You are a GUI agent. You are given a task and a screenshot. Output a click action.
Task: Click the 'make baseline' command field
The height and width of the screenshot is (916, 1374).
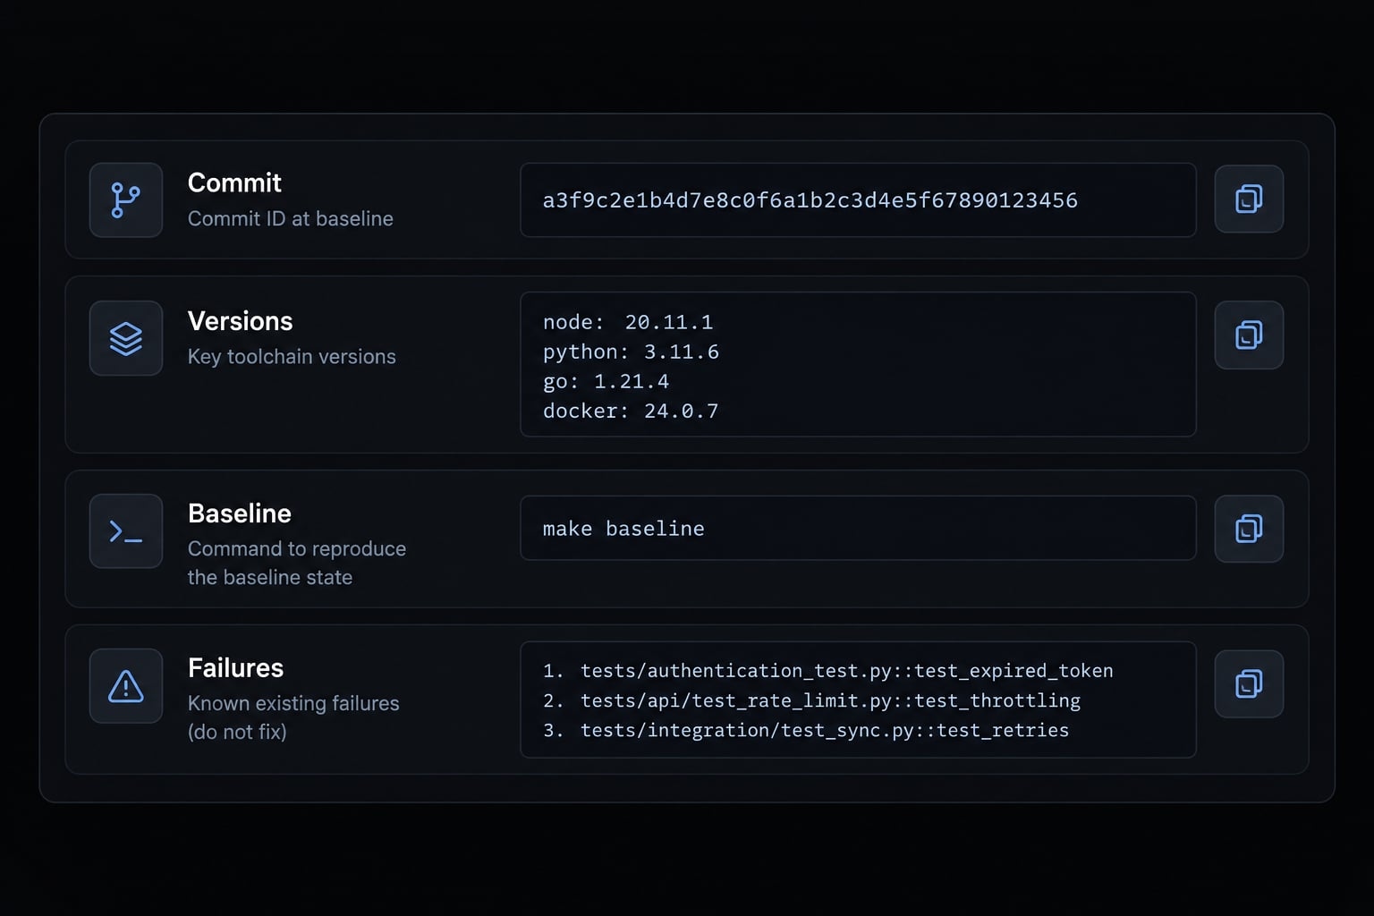pos(858,528)
